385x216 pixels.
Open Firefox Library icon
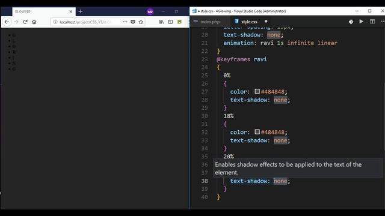tap(161, 22)
